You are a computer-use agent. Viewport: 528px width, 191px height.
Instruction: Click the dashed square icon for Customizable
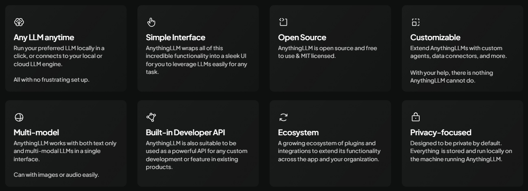click(415, 22)
